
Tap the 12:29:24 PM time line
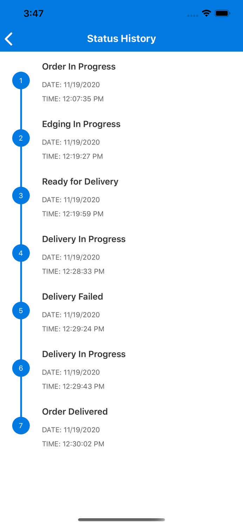point(73,329)
